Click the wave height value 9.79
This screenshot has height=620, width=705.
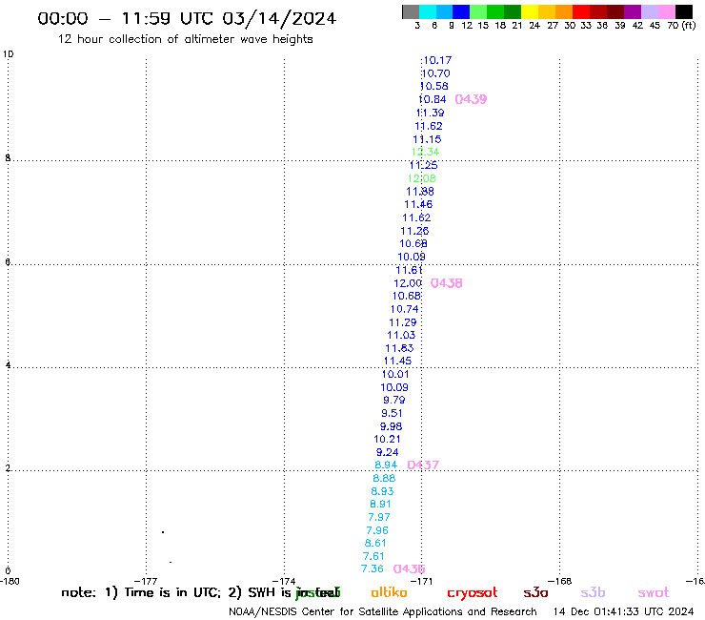tap(393, 401)
